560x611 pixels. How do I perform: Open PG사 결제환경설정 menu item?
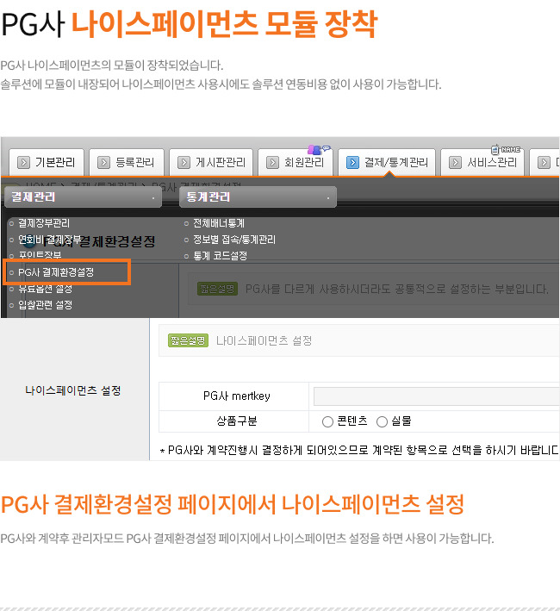[56, 272]
